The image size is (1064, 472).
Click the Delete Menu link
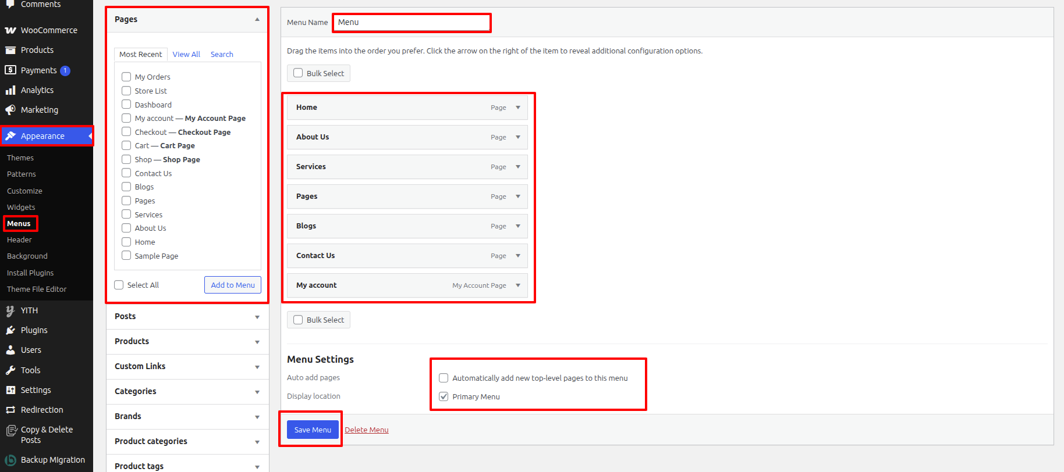tap(367, 430)
